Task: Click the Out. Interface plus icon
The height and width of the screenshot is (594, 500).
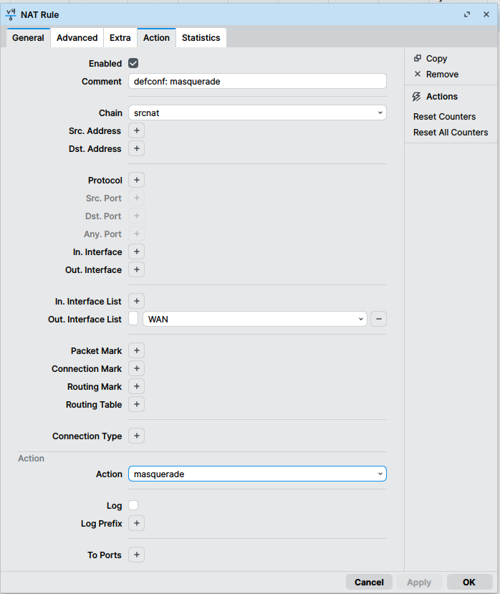Action: 136,270
